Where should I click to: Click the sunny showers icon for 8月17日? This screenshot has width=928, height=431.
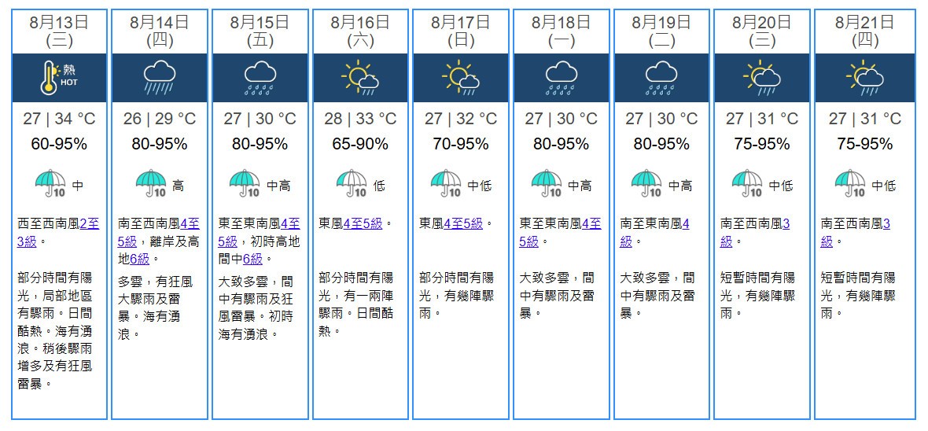click(x=461, y=77)
